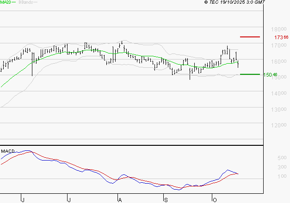
Task: Click the 16000 price axis label
Action: 279,61
